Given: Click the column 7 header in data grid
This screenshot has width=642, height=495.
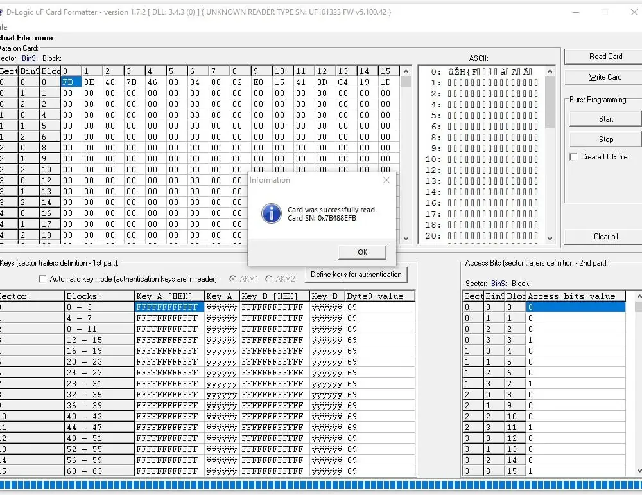Looking at the screenshot, I should coord(219,71).
